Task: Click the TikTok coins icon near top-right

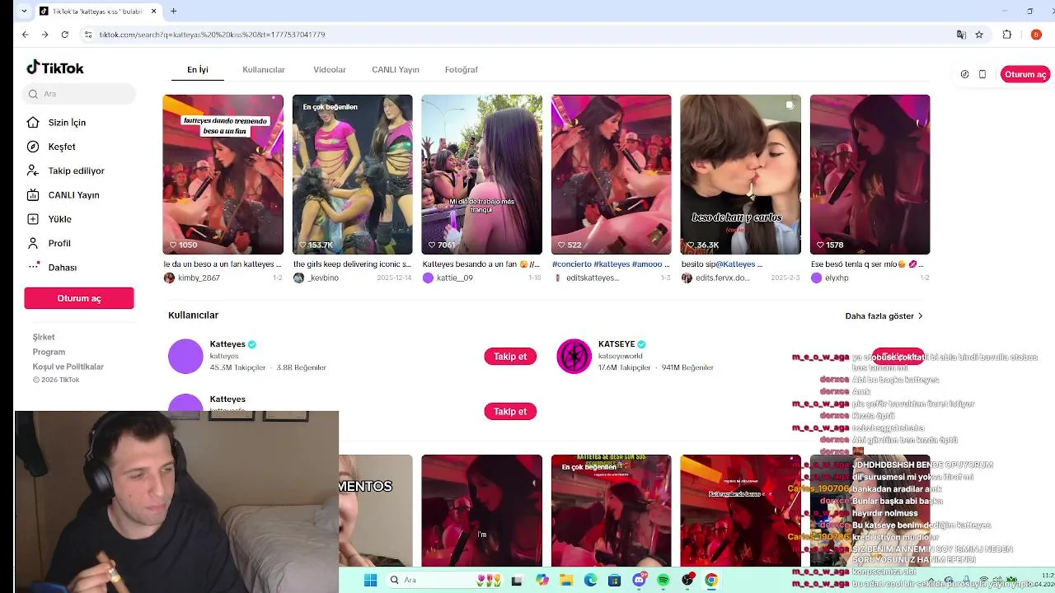Action: (x=964, y=74)
